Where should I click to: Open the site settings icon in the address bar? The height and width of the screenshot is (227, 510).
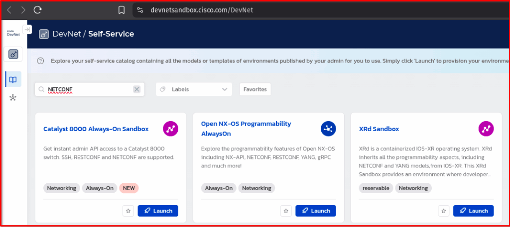pos(140,10)
